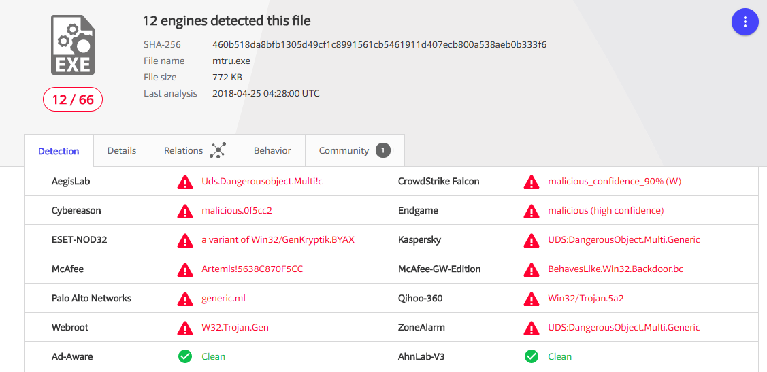Click the Kaspersky engine name

tap(420, 240)
